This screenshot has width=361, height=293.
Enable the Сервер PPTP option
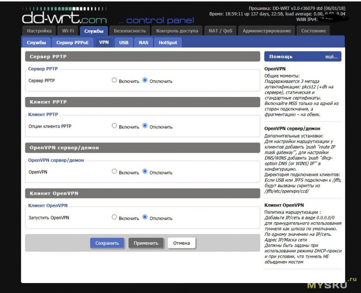(x=114, y=80)
